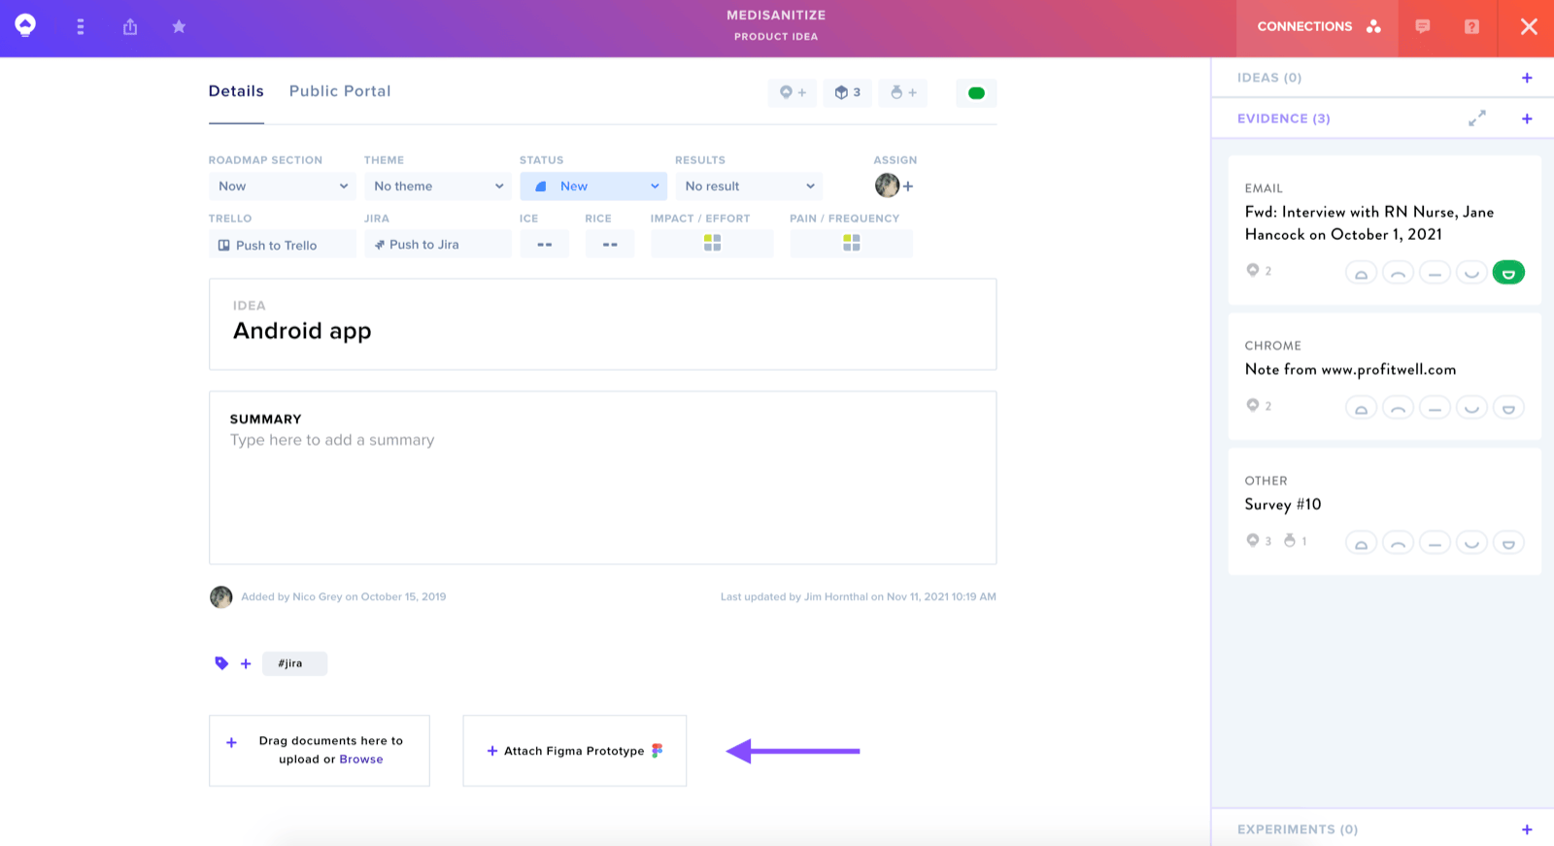The width and height of the screenshot is (1554, 846).
Task: Click the tag label icon
Action: tap(221, 663)
